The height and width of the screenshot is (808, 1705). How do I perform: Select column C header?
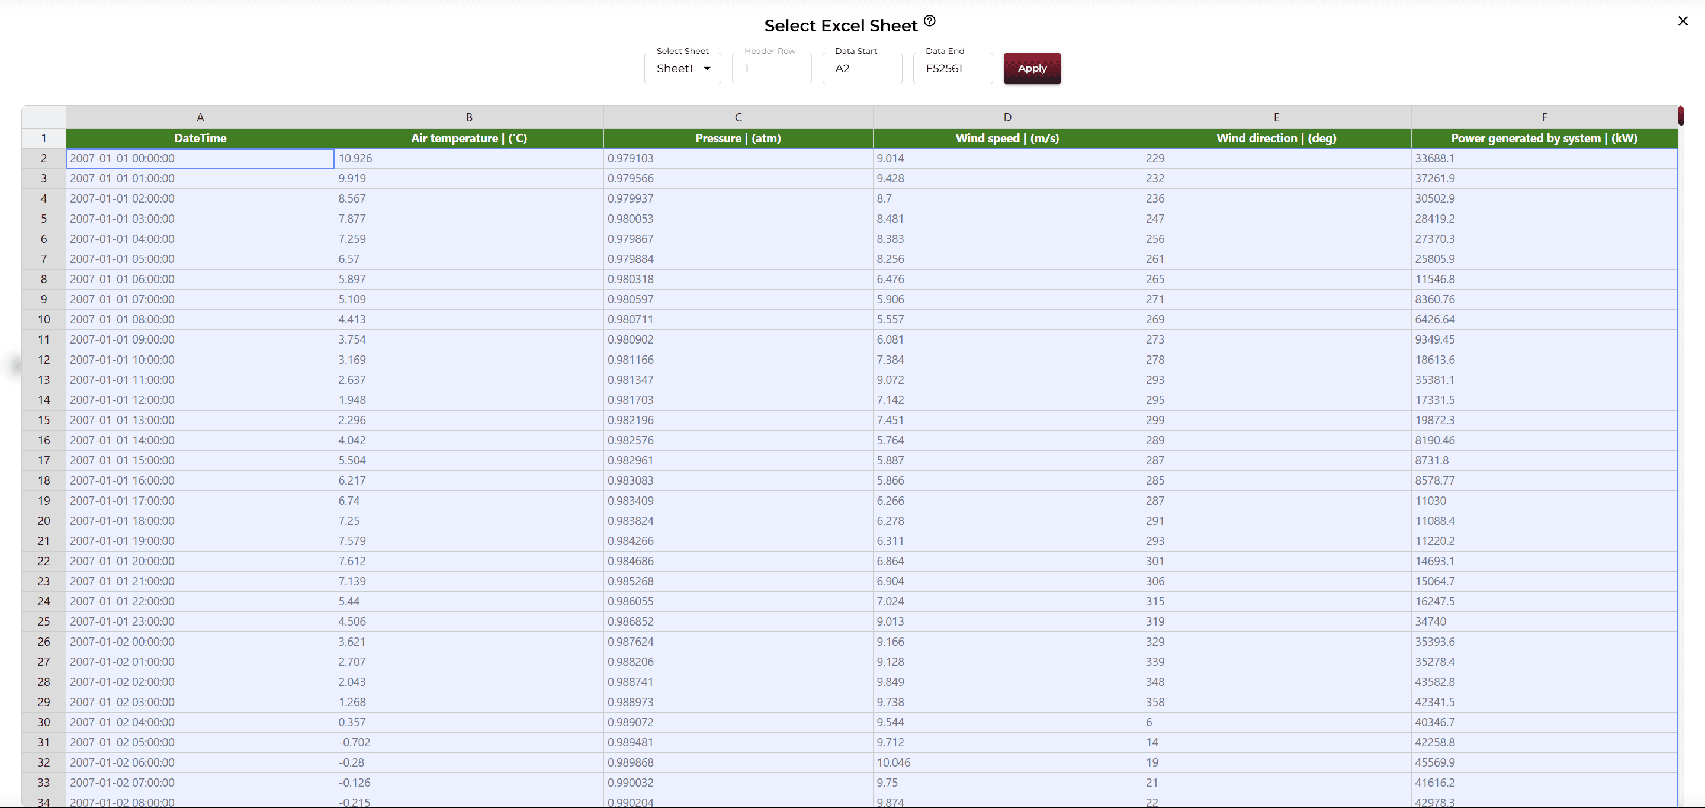pyautogui.click(x=738, y=117)
